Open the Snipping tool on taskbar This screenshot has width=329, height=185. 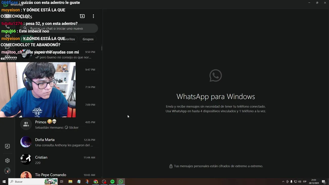pyautogui.click(x=87, y=182)
